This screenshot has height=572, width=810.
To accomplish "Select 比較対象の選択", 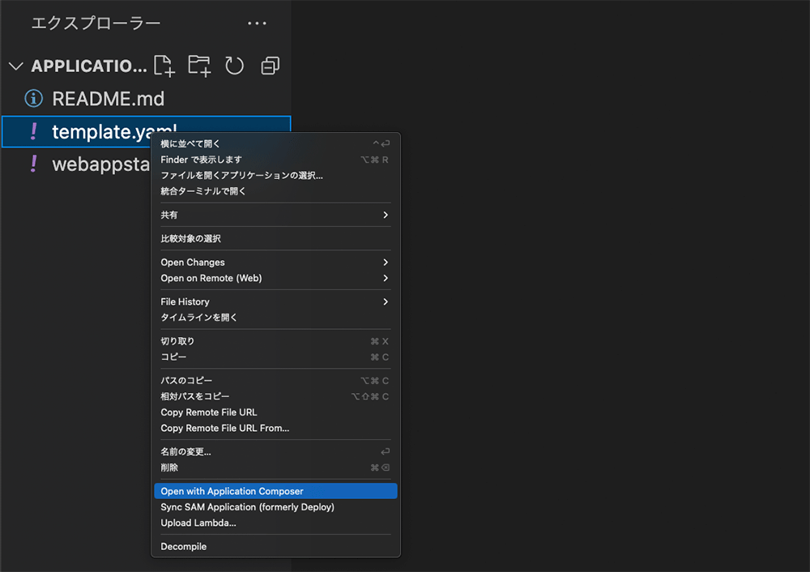I will (x=275, y=238).
